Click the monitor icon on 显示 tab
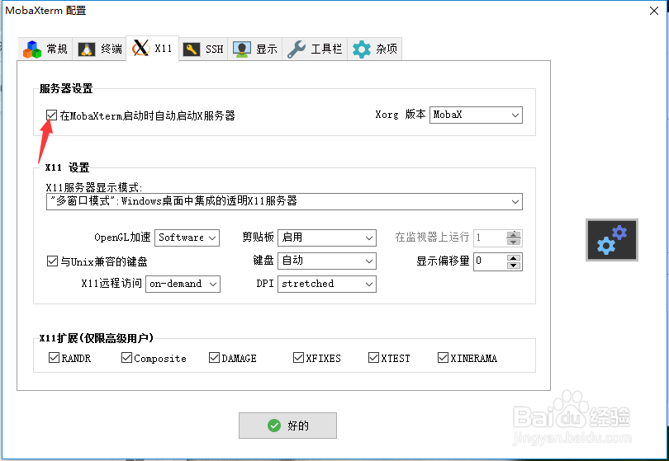Viewport: 669px width, 461px height. pos(241,49)
